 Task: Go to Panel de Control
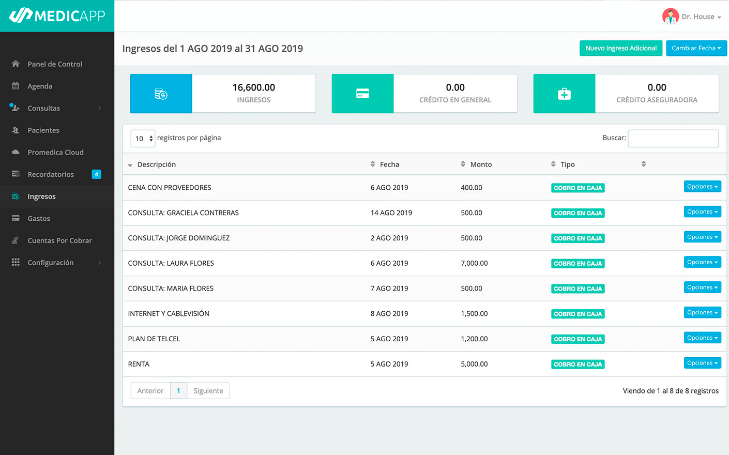(x=57, y=64)
